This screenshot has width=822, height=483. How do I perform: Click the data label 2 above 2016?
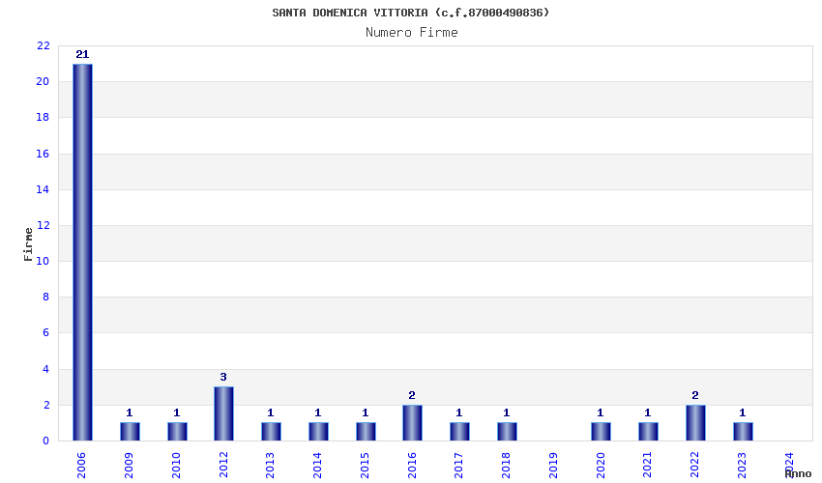(x=412, y=395)
